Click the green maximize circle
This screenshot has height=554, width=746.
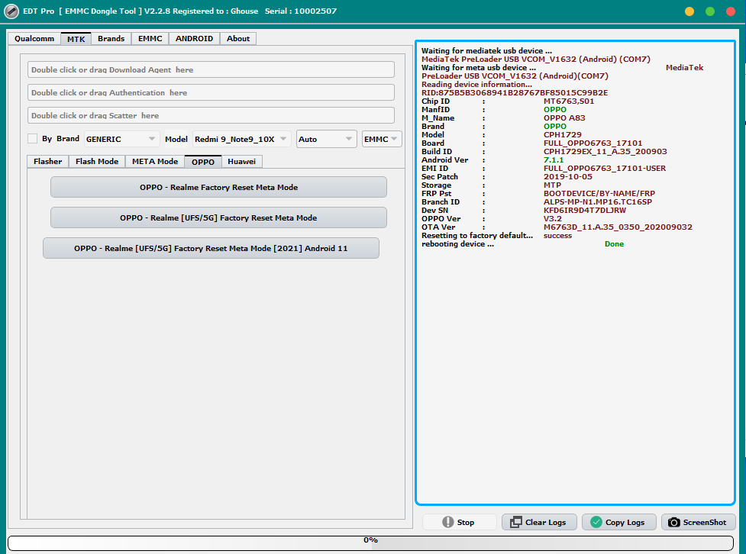[x=710, y=11]
